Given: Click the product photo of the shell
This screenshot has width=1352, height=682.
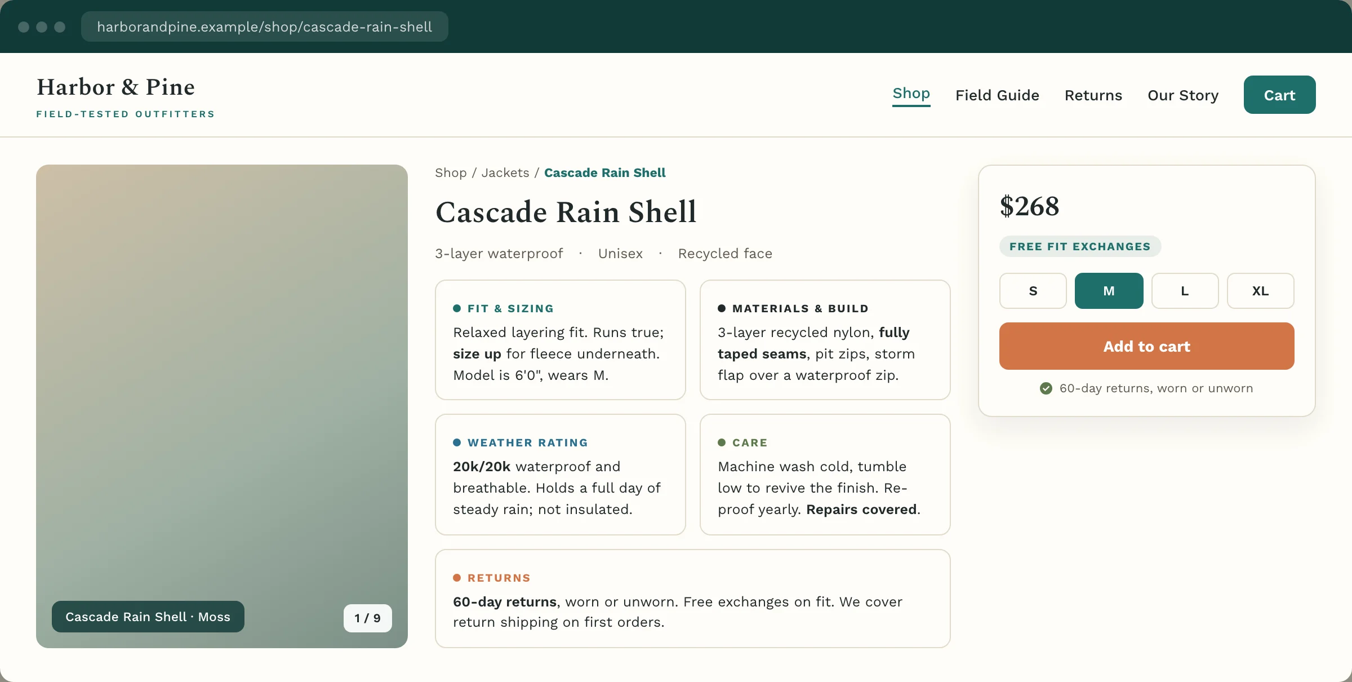Looking at the screenshot, I should coord(221,406).
